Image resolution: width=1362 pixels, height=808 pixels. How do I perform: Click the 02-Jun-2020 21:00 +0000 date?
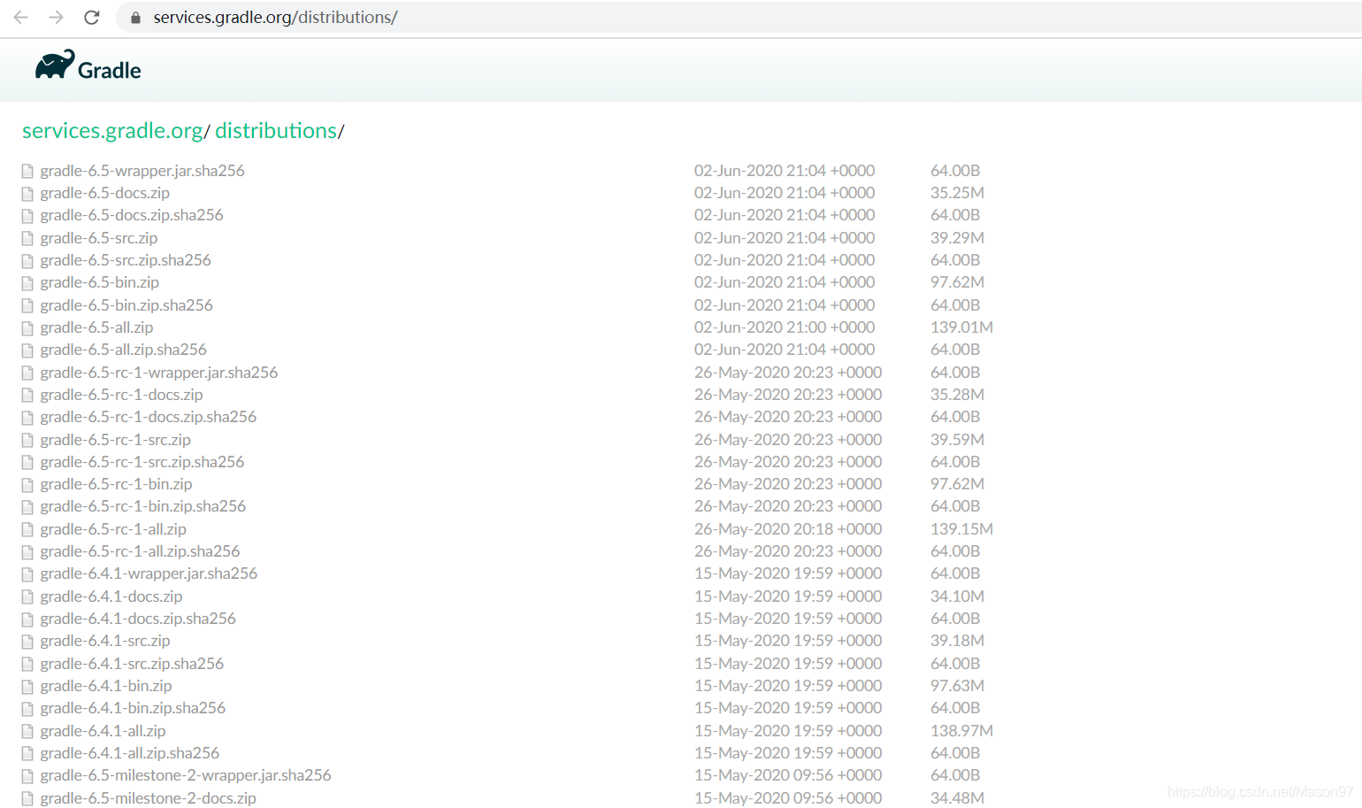(x=784, y=327)
